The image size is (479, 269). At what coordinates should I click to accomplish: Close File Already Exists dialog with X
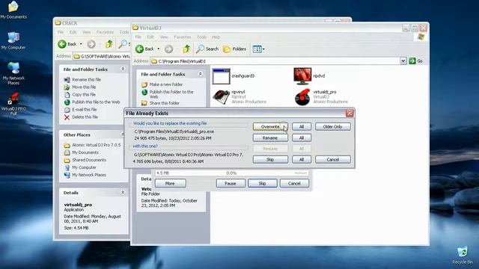point(350,113)
